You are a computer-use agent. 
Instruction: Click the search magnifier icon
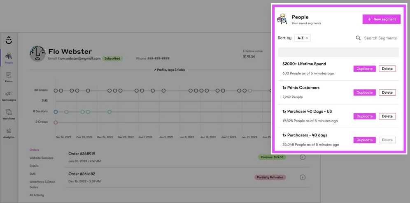(358, 38)
